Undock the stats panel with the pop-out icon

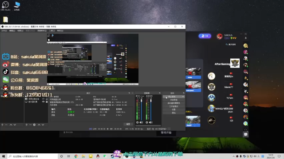[129, 93]
